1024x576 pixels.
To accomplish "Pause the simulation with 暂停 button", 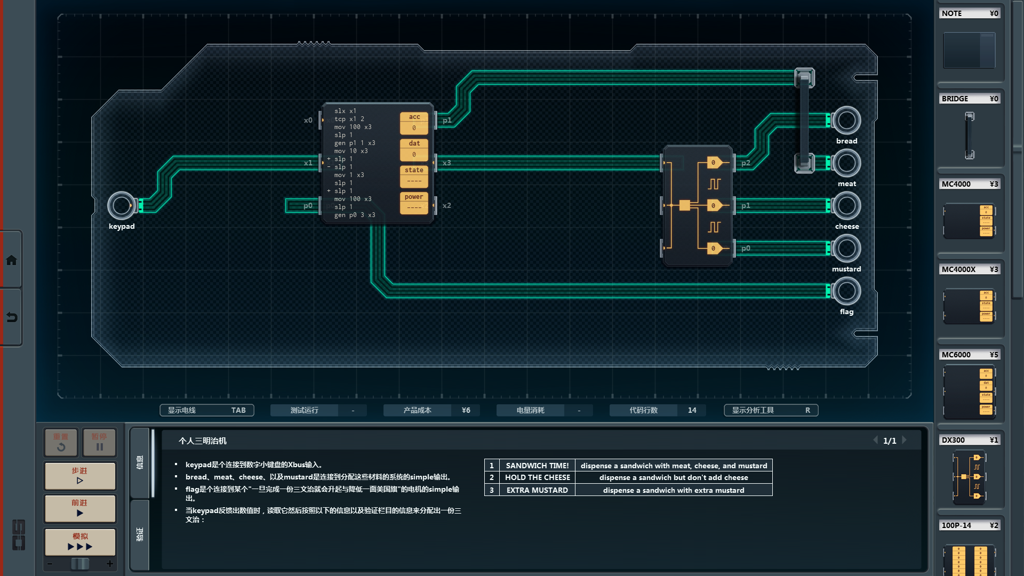I will pos(99,442).
